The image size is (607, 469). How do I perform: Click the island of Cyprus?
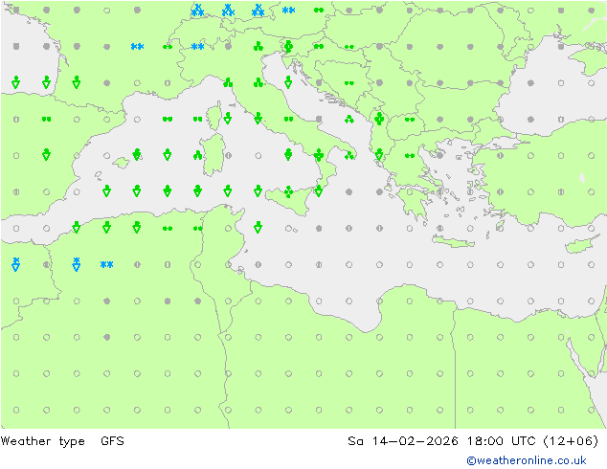pyautogui.click(x=578, y=244)
